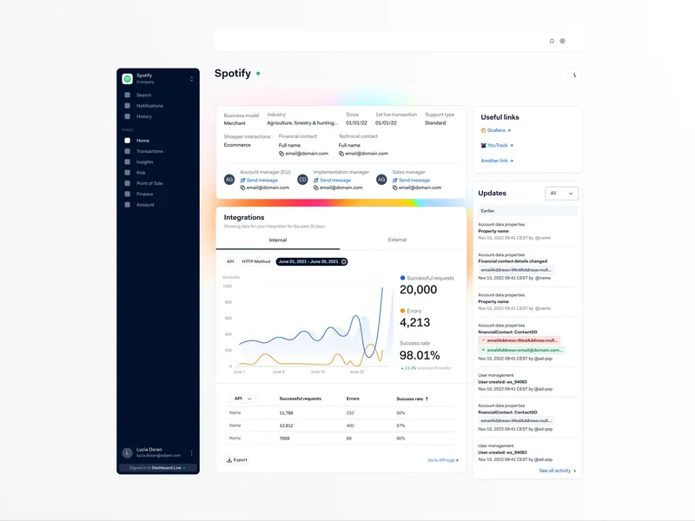Click the History sidebar icon
The height and width of the screenshot is (521, 695).
coord(127,116)
